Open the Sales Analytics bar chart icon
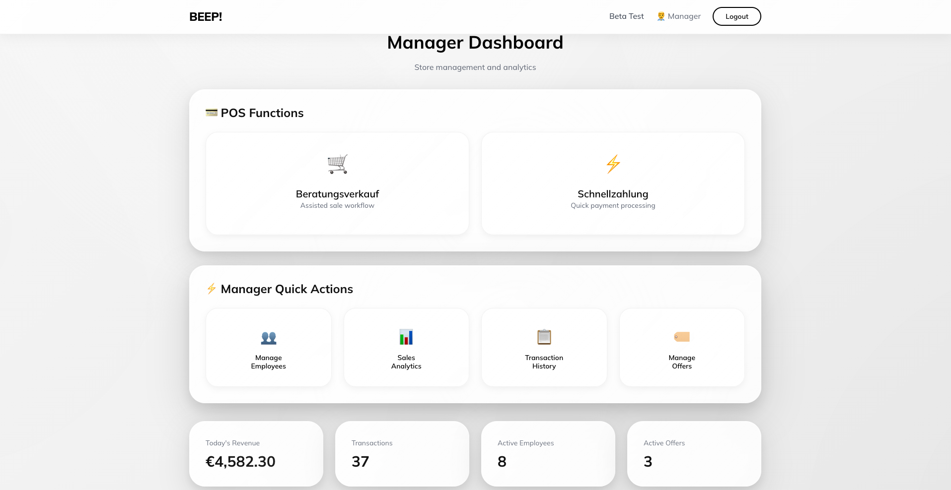951x490 pixels. click(406, 336)
